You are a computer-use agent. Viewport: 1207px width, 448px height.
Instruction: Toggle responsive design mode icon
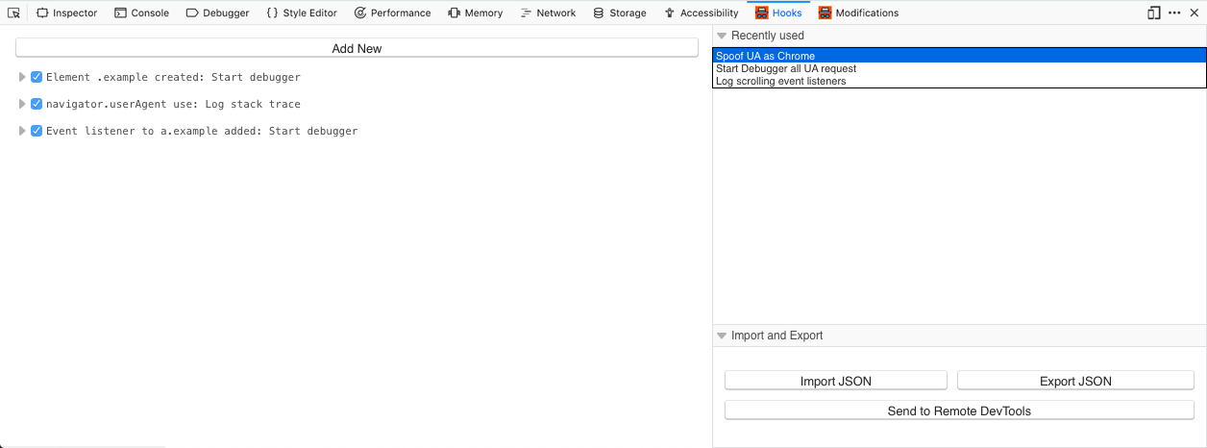[1154, 12]
